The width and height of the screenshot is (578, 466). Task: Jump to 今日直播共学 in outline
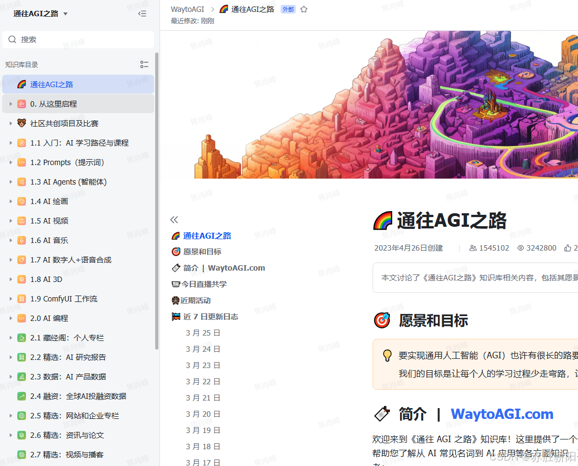coord(204,284)
